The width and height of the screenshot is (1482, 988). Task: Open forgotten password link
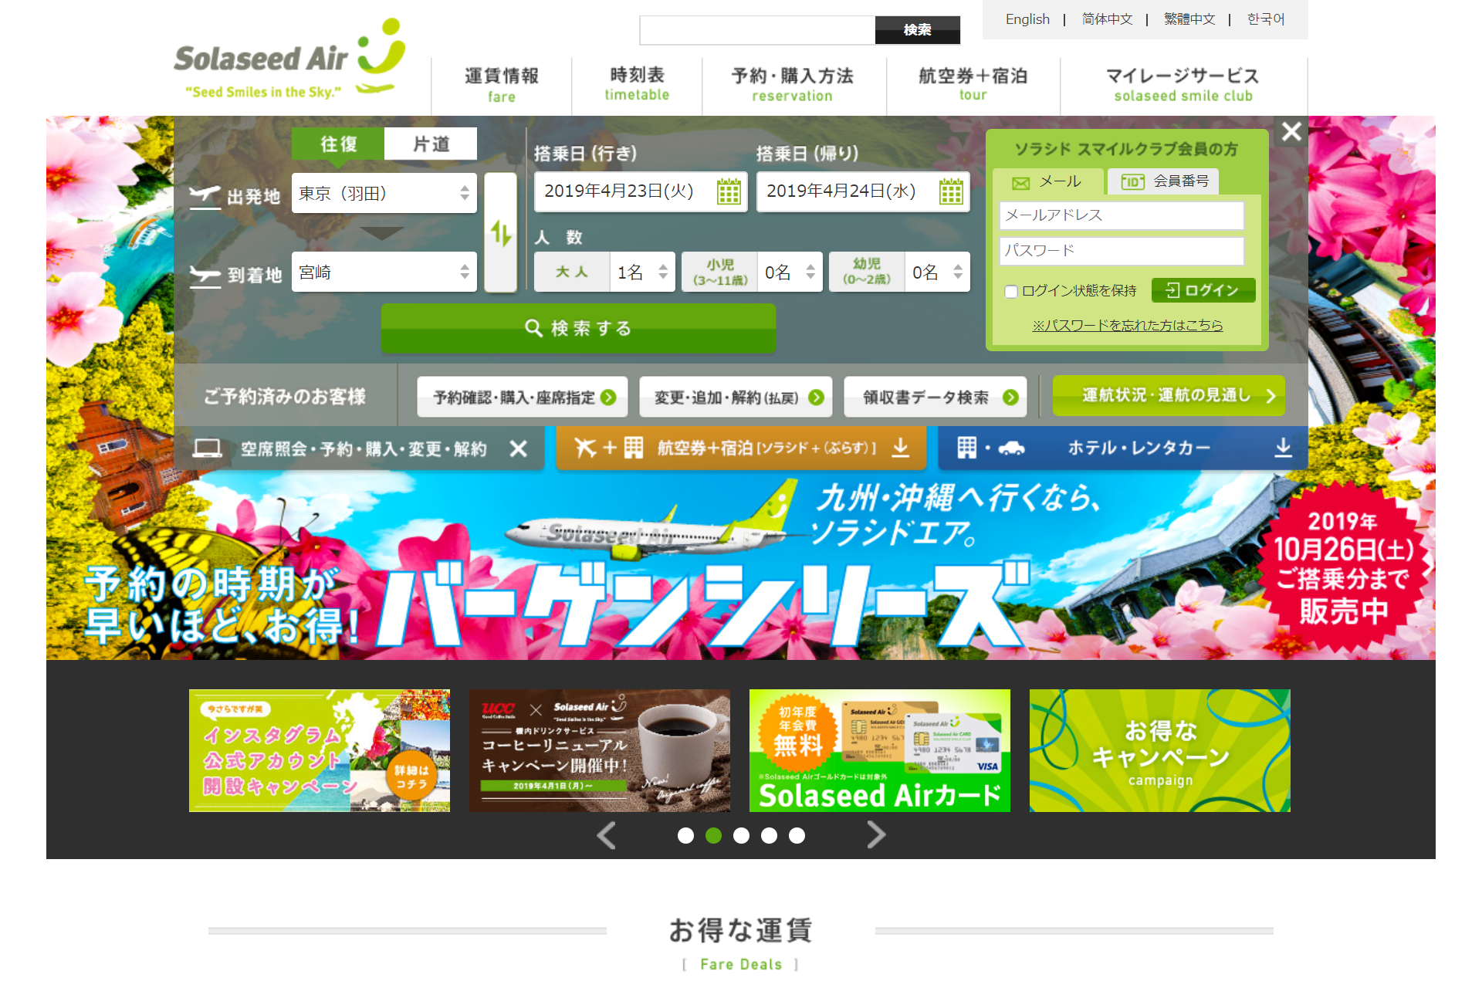(1128, 326)
